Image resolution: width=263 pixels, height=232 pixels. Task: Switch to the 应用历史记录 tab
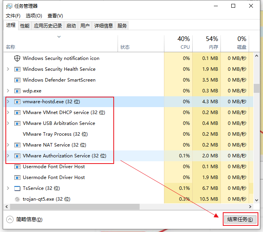point(48,26)
